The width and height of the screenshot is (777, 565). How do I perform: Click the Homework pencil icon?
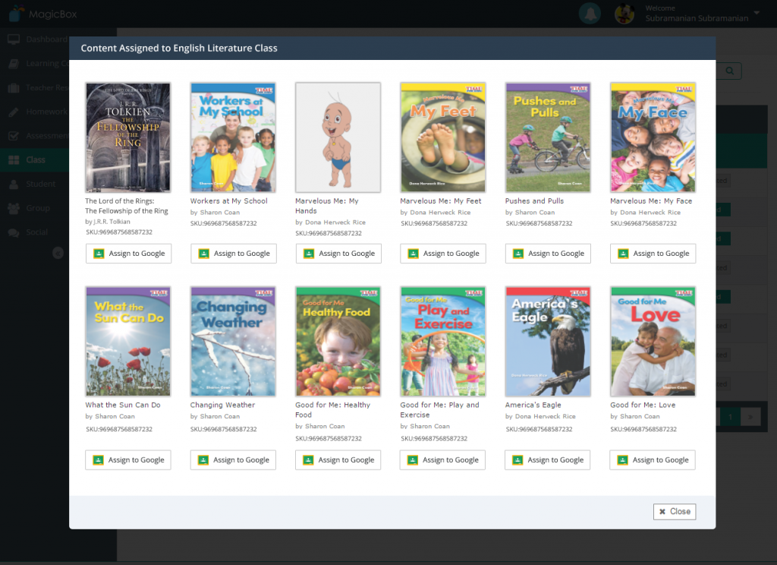pos(14,112)
